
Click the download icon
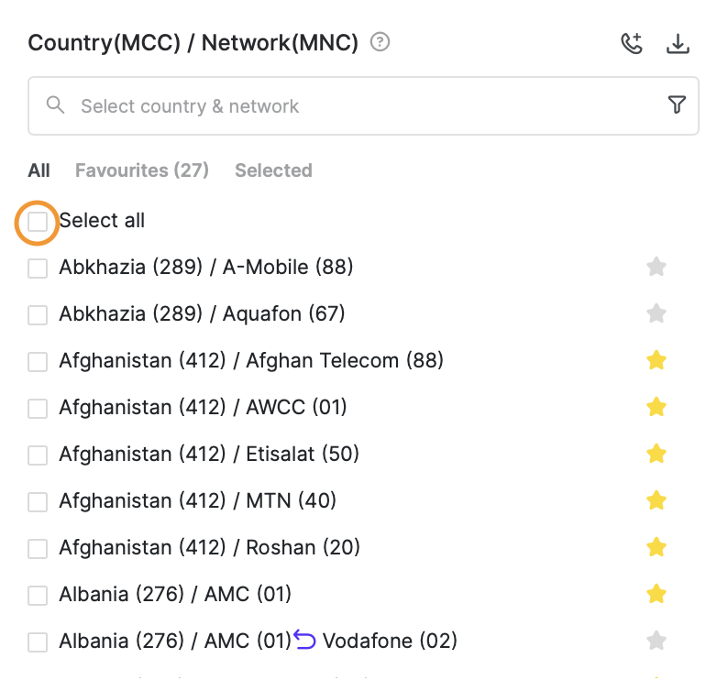pyautogui.click(x=678, y=44)
